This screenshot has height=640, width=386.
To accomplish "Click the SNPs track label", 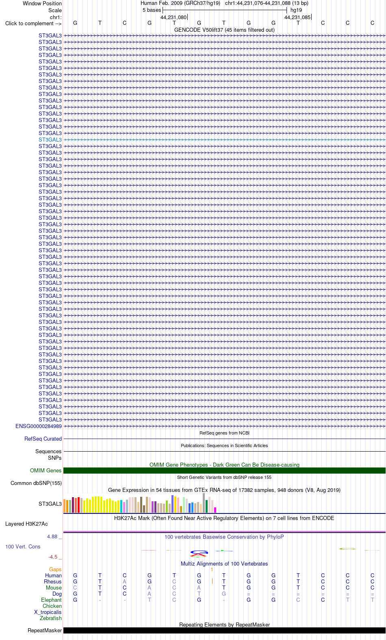I will click(x=55, y=458).
